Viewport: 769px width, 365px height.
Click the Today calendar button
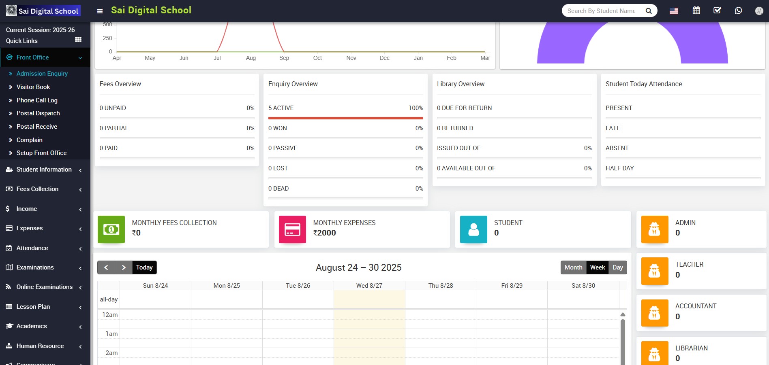click(144, 267)
